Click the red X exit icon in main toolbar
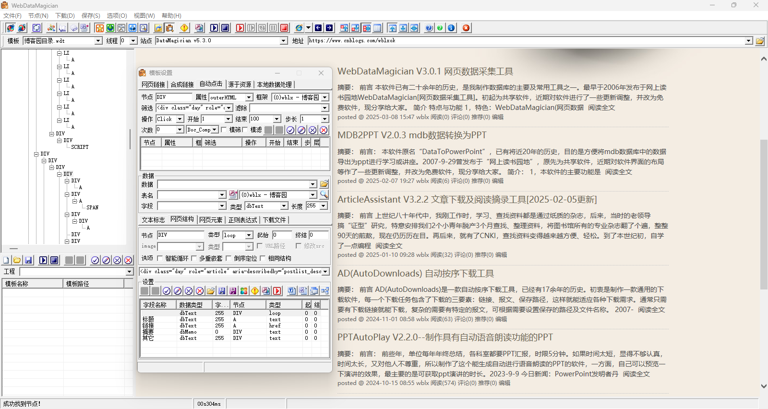 point(466,28)
